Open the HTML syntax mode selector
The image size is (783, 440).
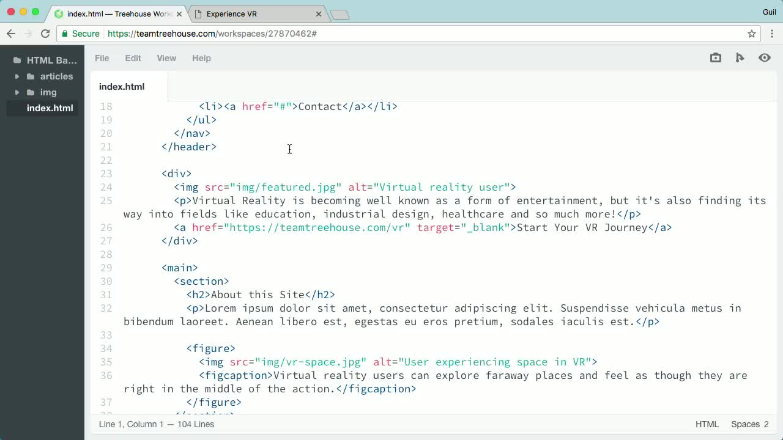707,424
